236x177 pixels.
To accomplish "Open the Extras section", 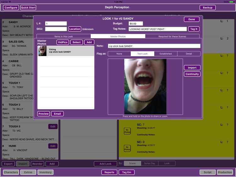I will click(x=28, y=172).
